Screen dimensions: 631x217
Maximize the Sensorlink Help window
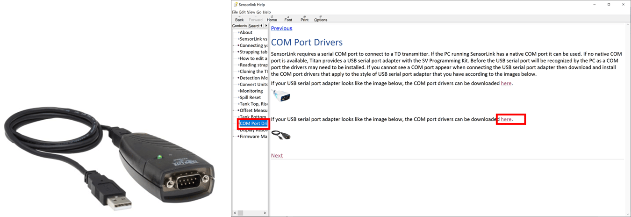609,4
